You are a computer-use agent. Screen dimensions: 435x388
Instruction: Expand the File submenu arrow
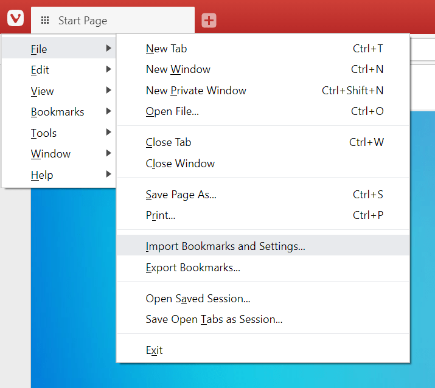(x=108, y=48)
